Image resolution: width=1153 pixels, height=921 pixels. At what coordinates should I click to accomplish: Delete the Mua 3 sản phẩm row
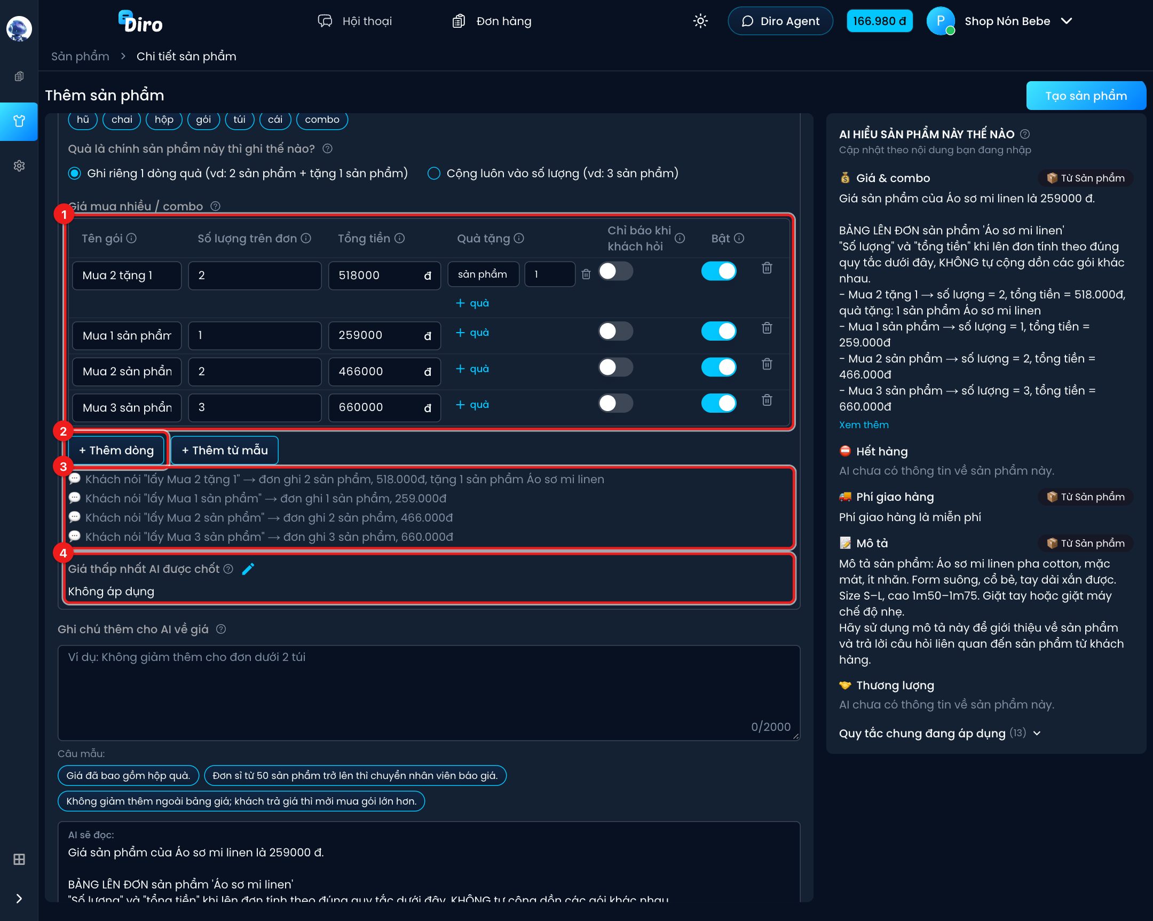[x=767, y=400]
